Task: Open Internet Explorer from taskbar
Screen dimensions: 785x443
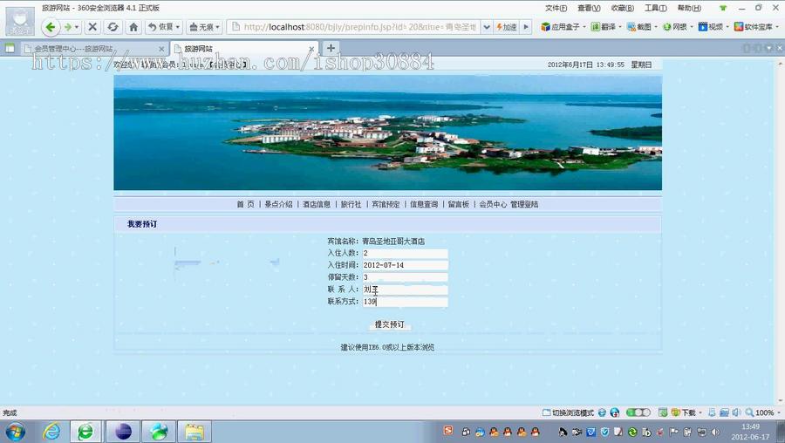Action: pos(51,432)
